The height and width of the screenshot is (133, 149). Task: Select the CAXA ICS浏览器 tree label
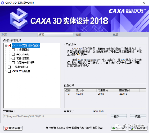click(21, 71)
